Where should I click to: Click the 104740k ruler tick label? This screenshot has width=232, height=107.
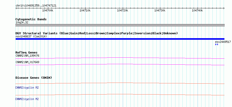197,11
